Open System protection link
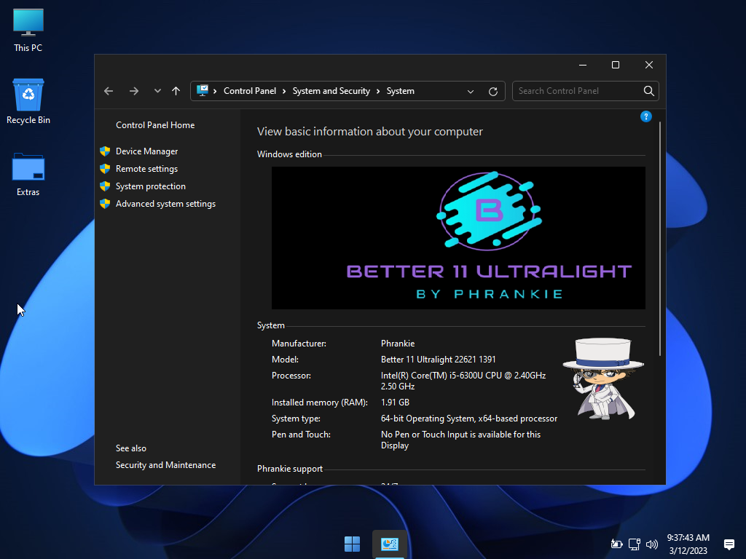This screenshot has width=746, height=559. 150,186
